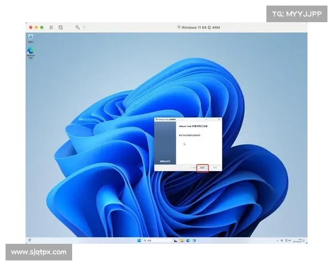Open Task View on the taskbar

point(175,241)
